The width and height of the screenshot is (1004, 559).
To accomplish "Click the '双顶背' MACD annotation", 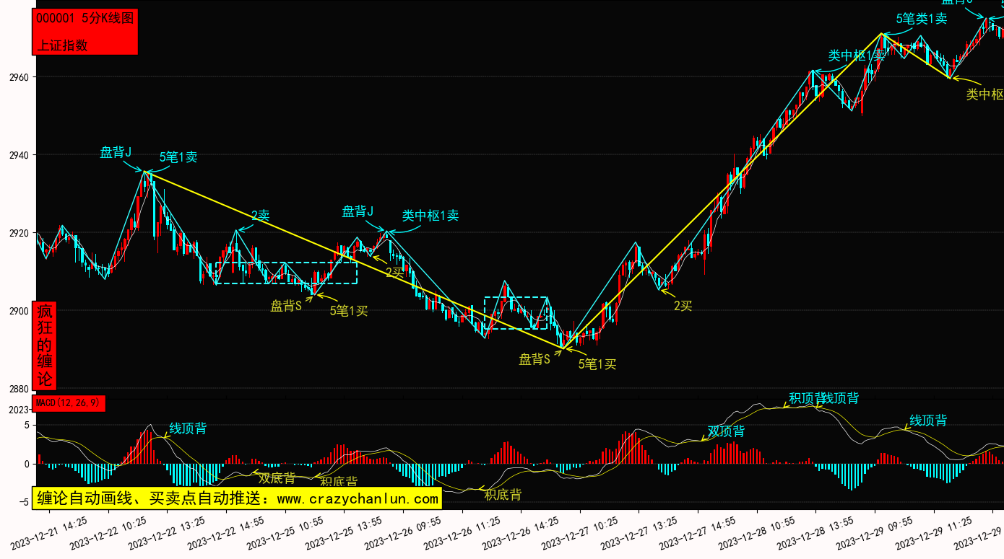I will click(726, 431).
